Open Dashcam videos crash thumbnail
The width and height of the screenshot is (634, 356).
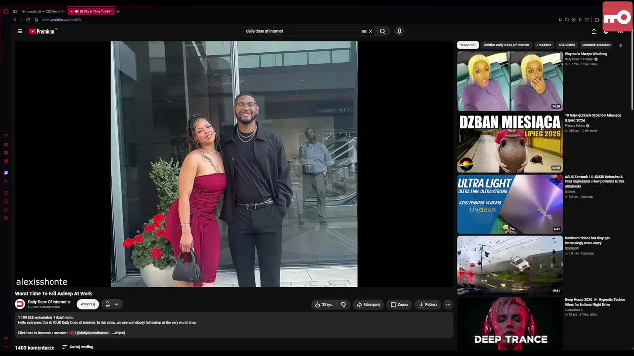(510, 265)
